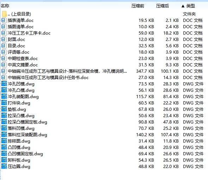Click the 81.4 KB compressed size value
208x180 pixels.
pyautogui.click(x=171, y=97)
